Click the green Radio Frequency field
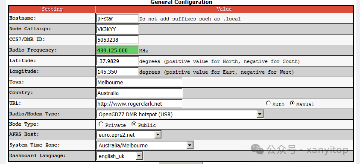Screen dimensions: 360x164 (x=117, y=50)
